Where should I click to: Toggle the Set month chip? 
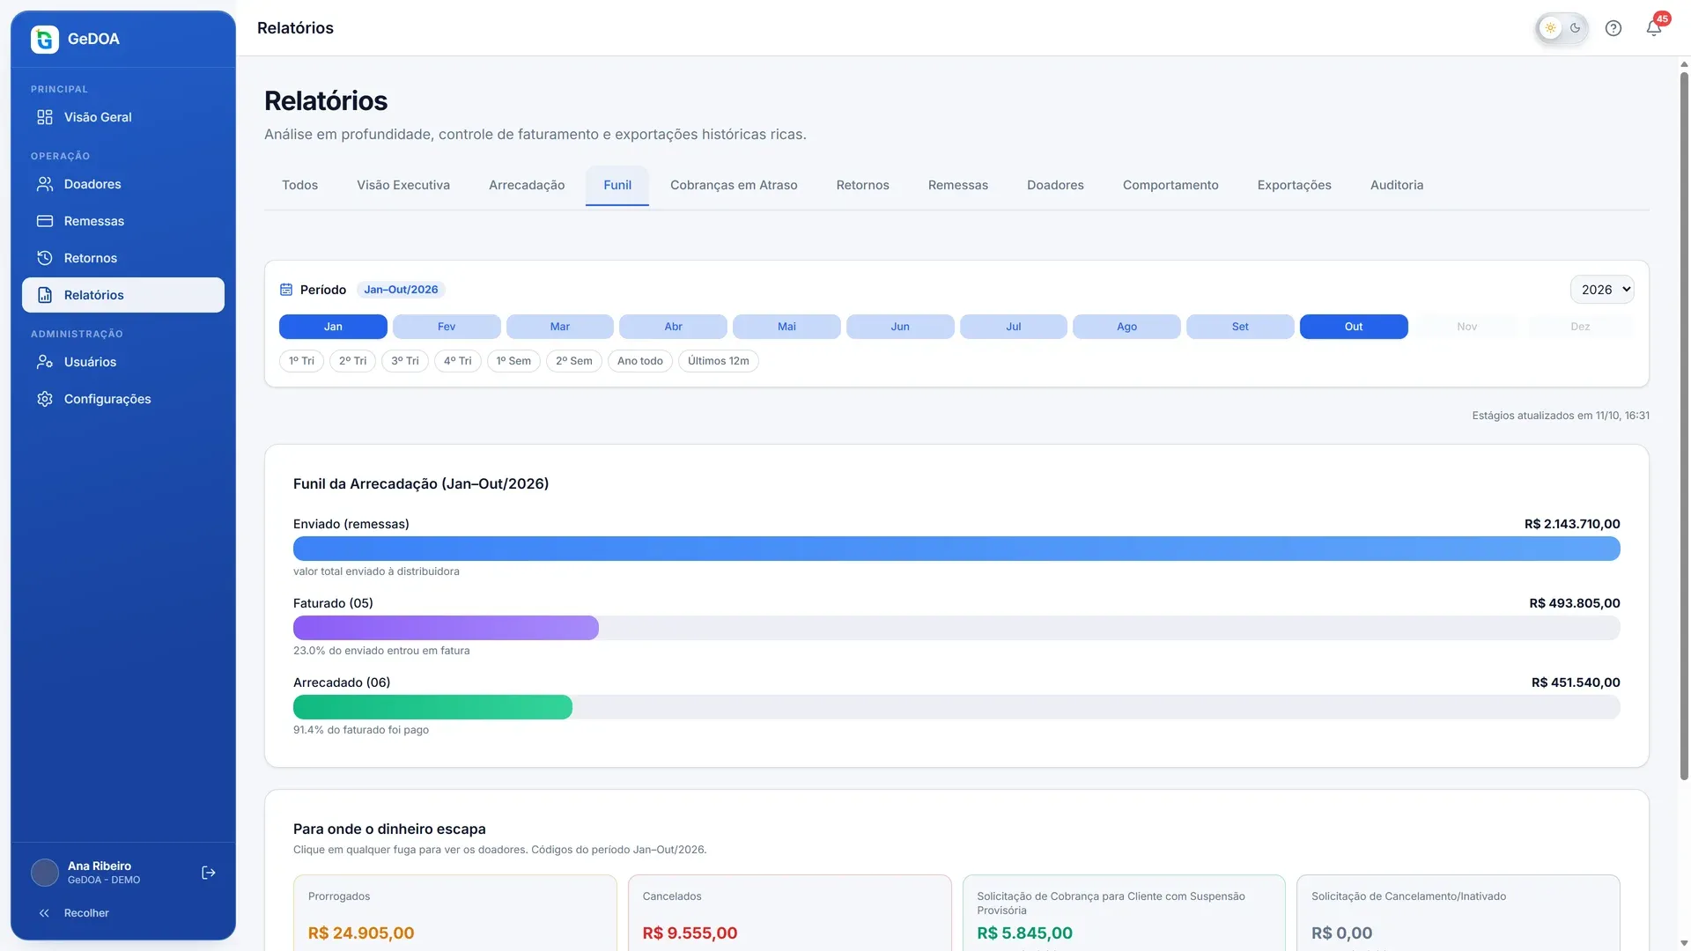pyautogui.click(x=1240, y=327)
